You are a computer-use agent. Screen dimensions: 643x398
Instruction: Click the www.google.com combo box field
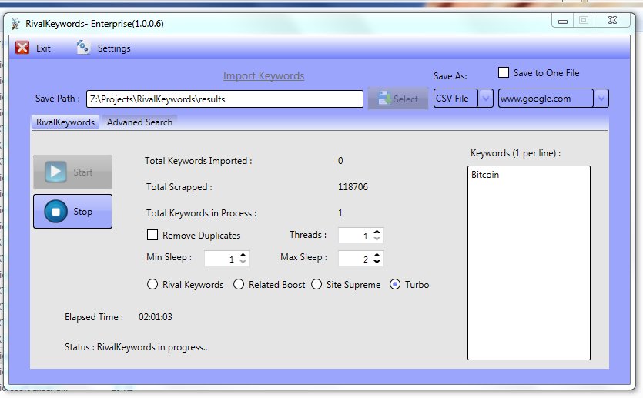click(546, 99)
